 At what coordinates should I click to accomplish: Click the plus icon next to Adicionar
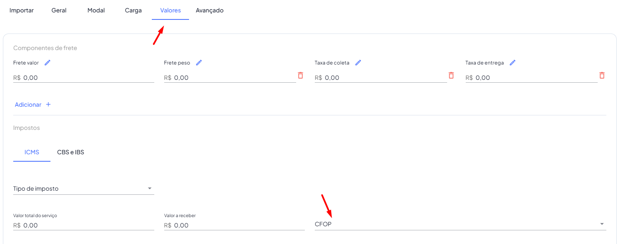coord(48,105)
